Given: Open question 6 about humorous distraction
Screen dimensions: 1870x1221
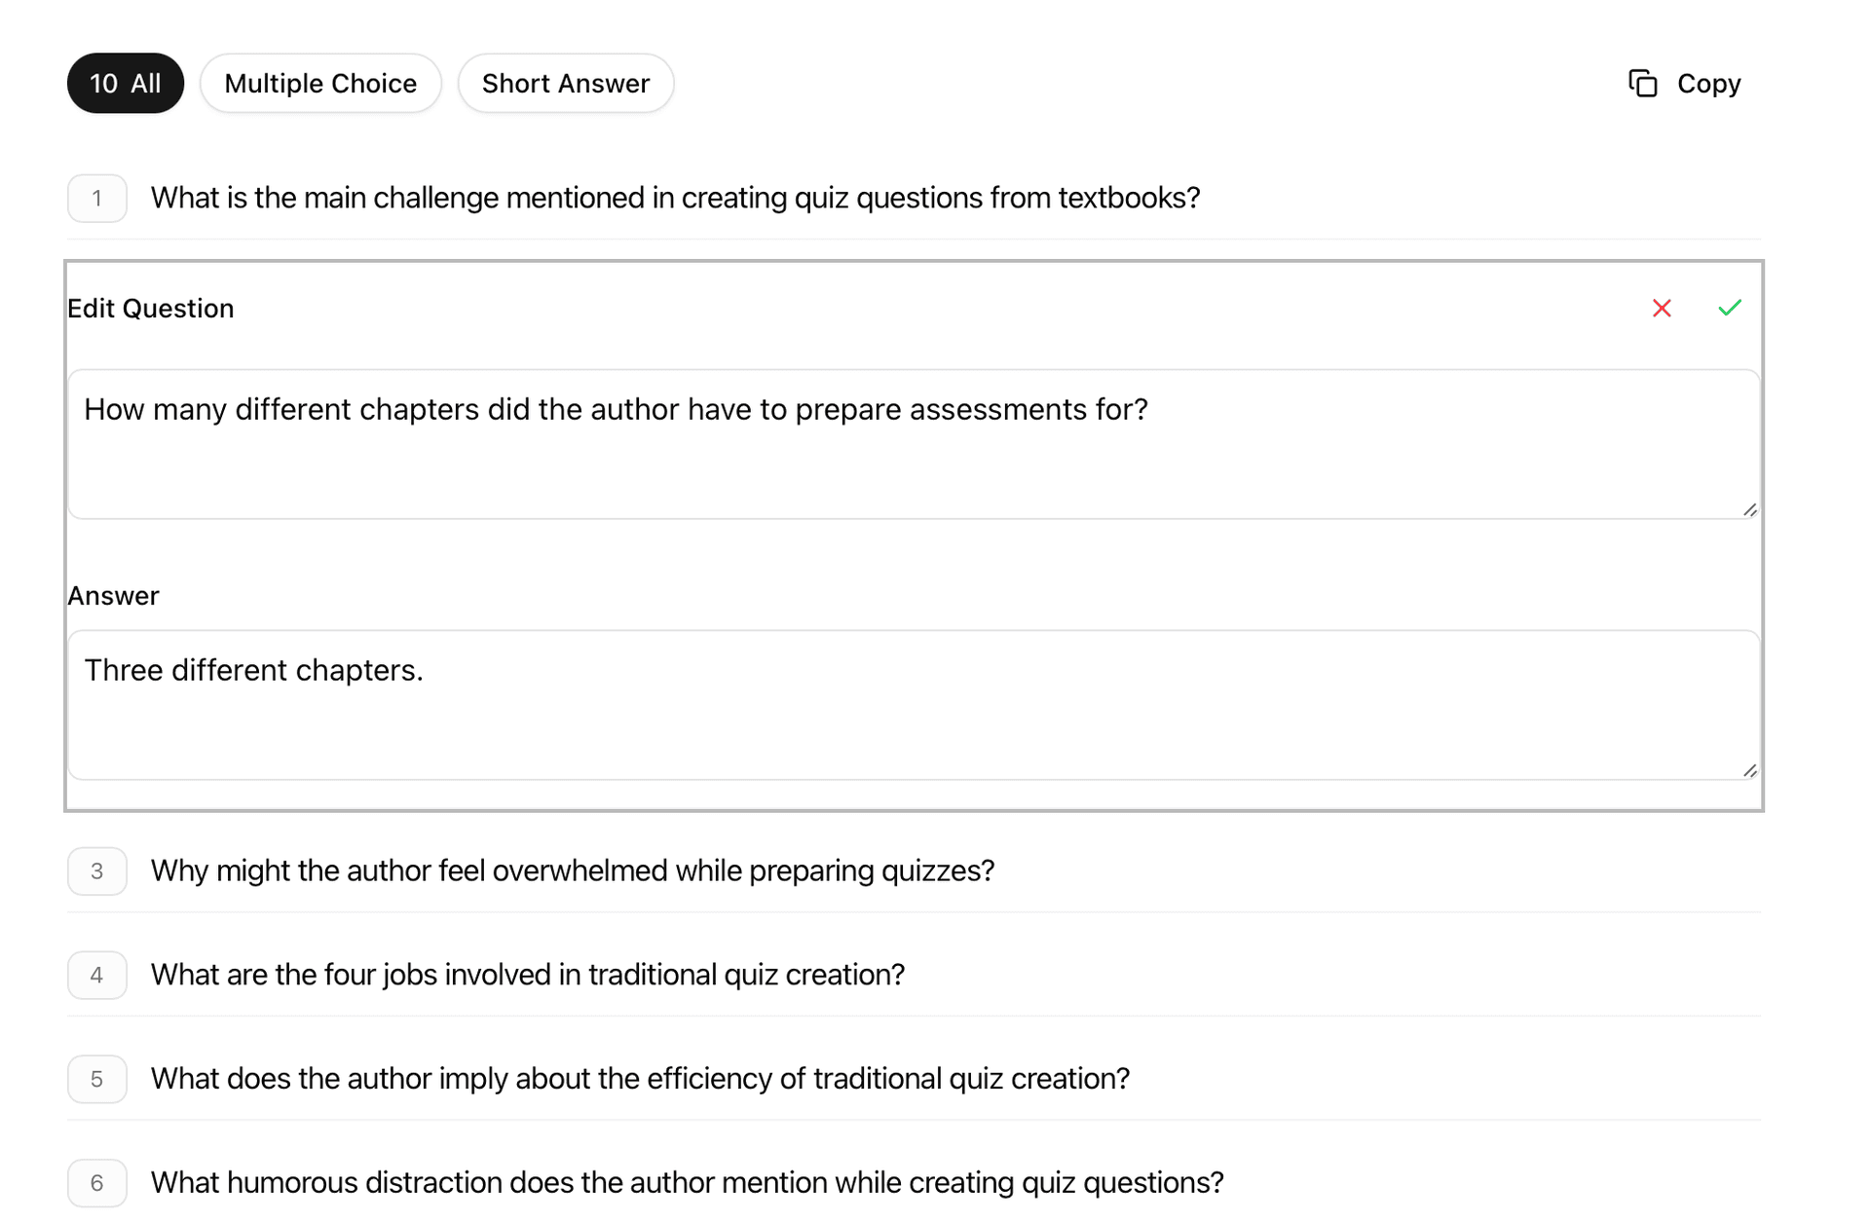Looking at the screenshot, I should point(687,1183).
